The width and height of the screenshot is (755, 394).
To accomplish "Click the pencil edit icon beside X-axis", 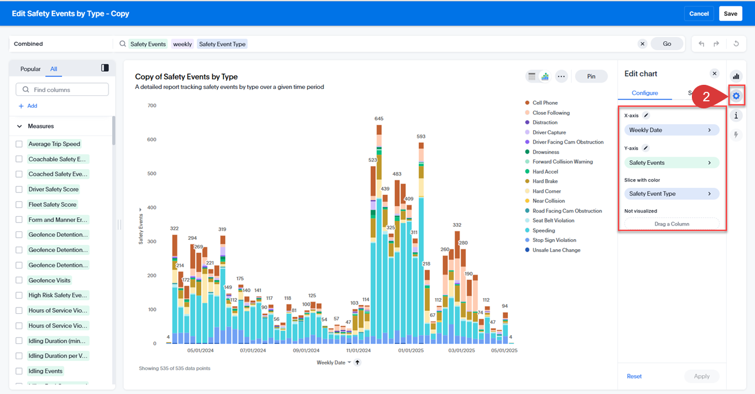I will (646, 115).
